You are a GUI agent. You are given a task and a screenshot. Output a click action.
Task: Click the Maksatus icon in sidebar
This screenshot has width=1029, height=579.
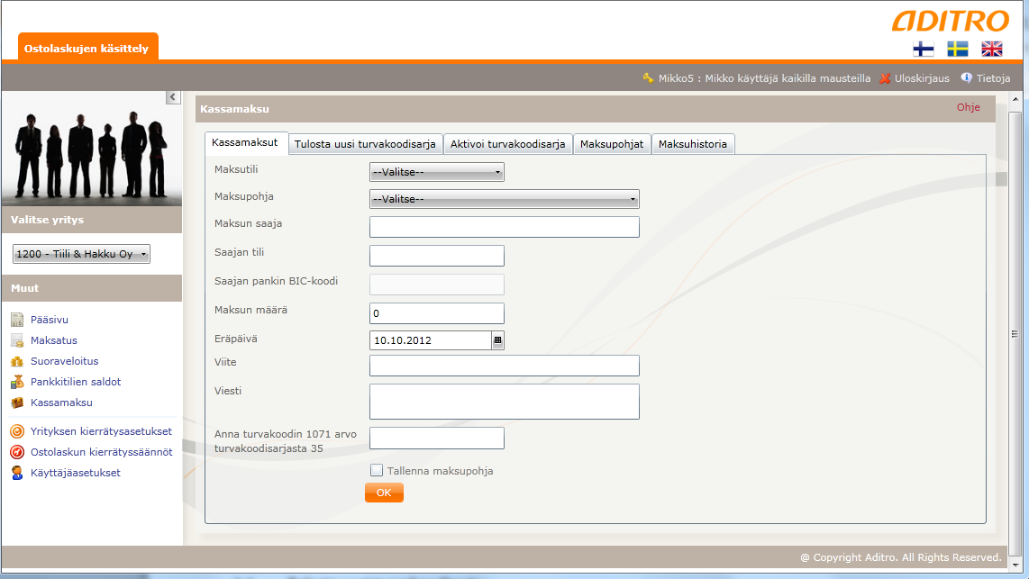pyautogui.click(x=17, y=340)
